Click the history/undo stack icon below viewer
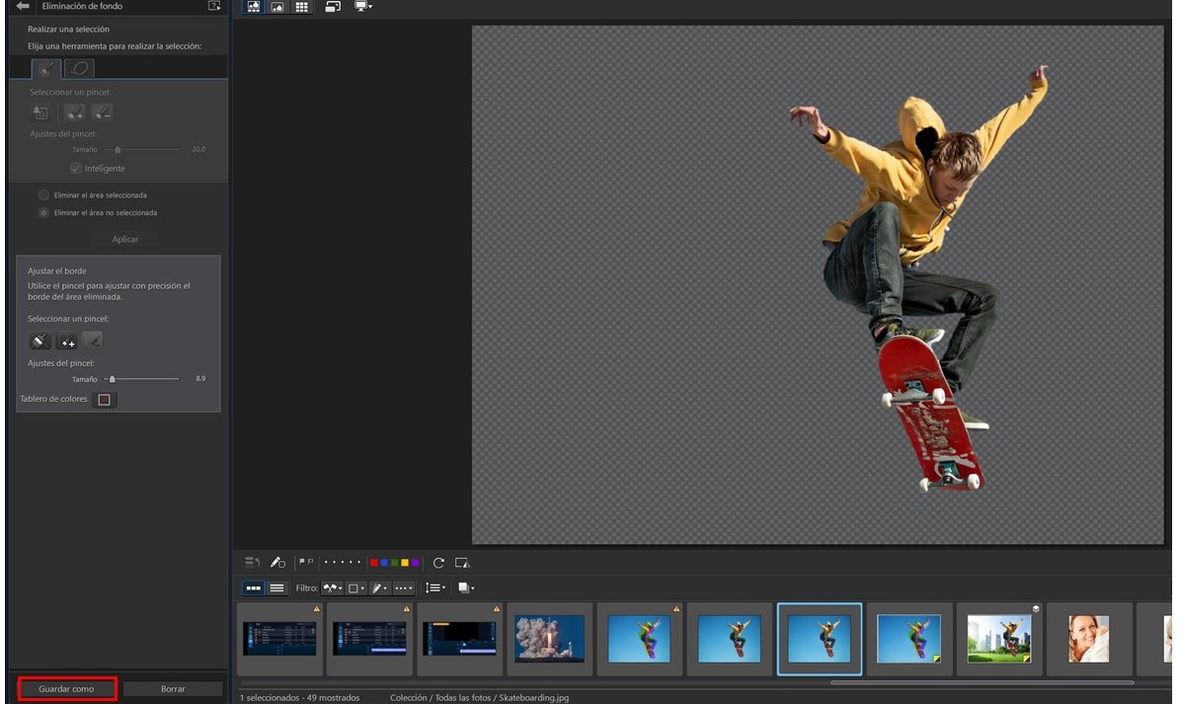1183x704 pixels. (x=252, y=563)
